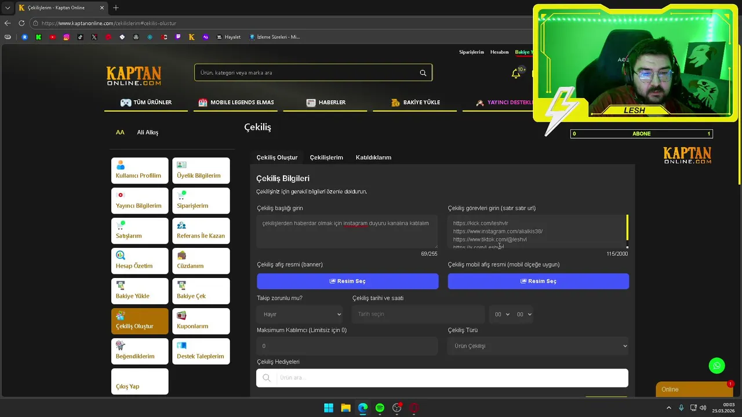Open Destek Taleplerim card
This screenshot has width=742, height=417.
(201, 351)
